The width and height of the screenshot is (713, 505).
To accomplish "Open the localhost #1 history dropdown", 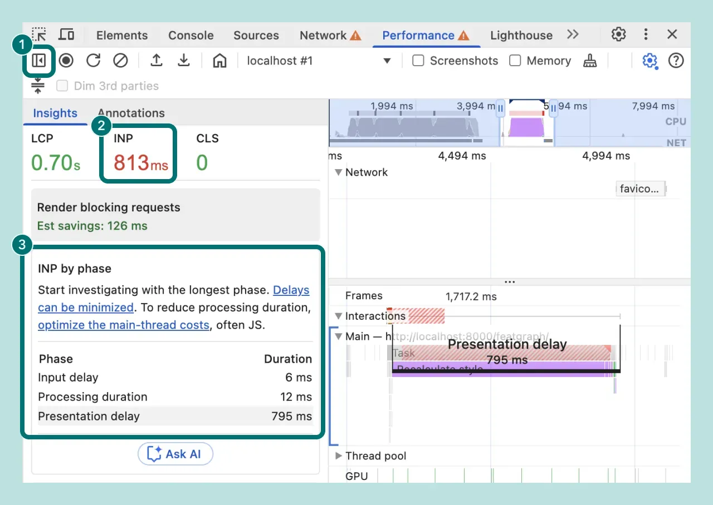I will pos(387,61).
